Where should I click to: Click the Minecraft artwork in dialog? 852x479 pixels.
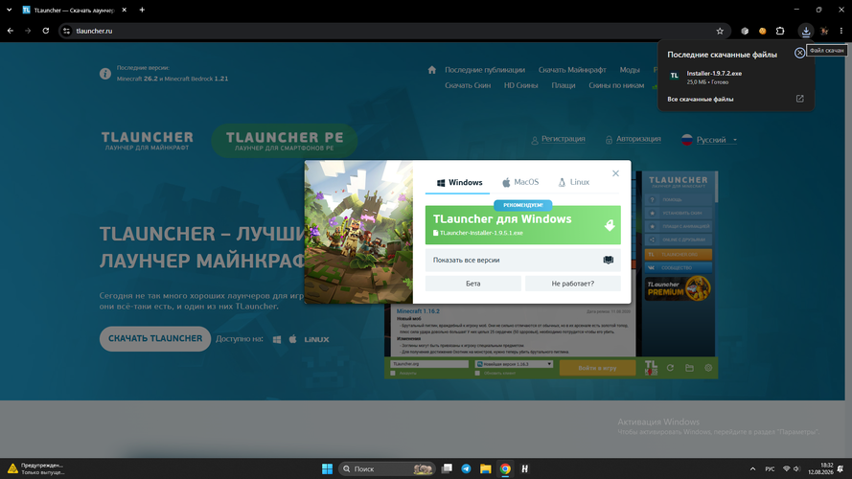[x=358, y=232]
